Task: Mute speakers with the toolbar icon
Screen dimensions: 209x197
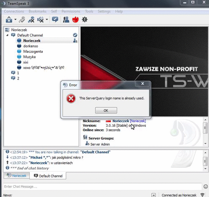Action: tap(40, 20)
